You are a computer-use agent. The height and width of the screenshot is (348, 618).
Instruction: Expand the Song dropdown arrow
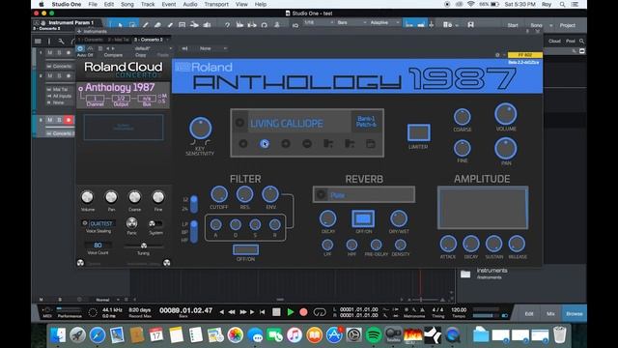coord(550,25)
